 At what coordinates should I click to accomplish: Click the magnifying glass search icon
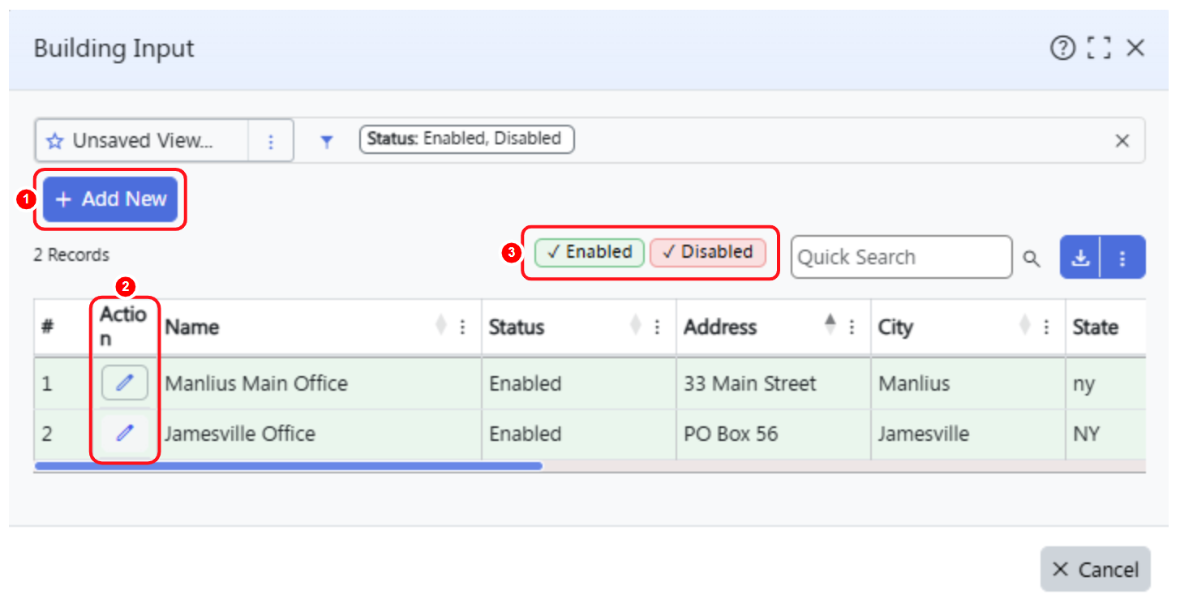pyautogui.click(x=1031, y=259)
